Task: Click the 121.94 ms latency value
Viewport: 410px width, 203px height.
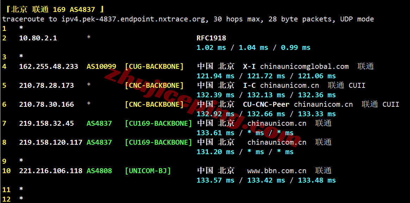Action: [216, 76]
